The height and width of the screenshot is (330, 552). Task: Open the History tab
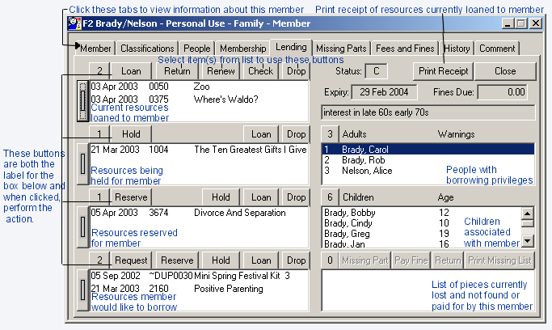(457, 49)
